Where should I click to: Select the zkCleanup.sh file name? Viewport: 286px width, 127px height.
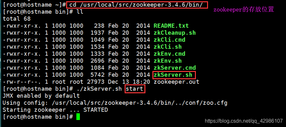pyautogui.click(x=174, y=33)
